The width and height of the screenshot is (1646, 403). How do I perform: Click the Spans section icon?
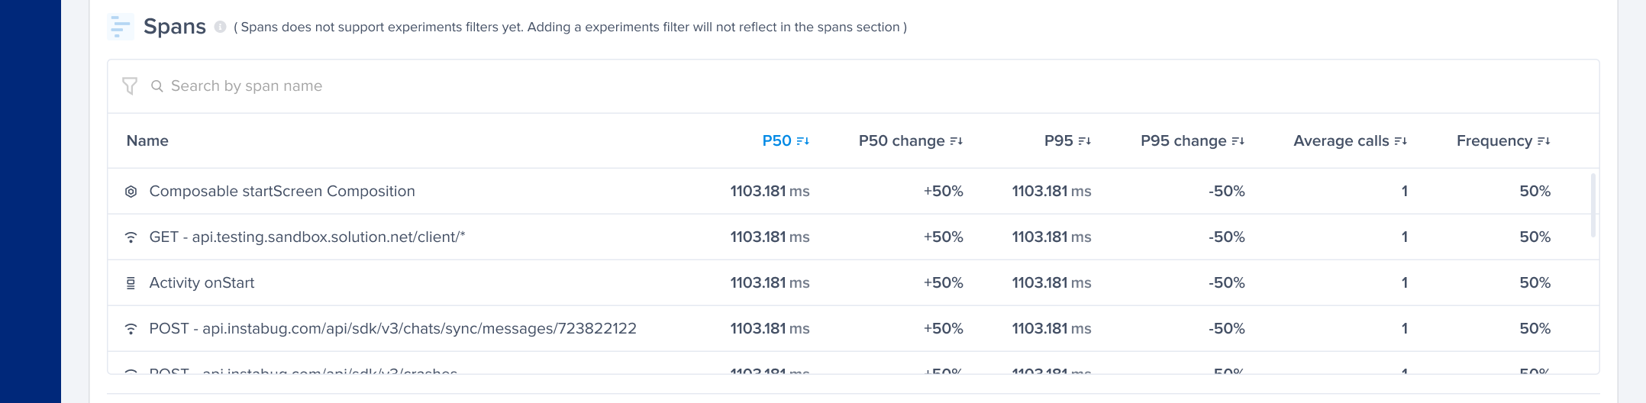[121, 27]
